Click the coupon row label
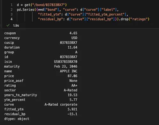159x125 pixels. (10, 33)
